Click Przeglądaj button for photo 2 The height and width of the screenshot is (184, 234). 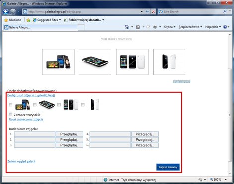pos(70,140)
